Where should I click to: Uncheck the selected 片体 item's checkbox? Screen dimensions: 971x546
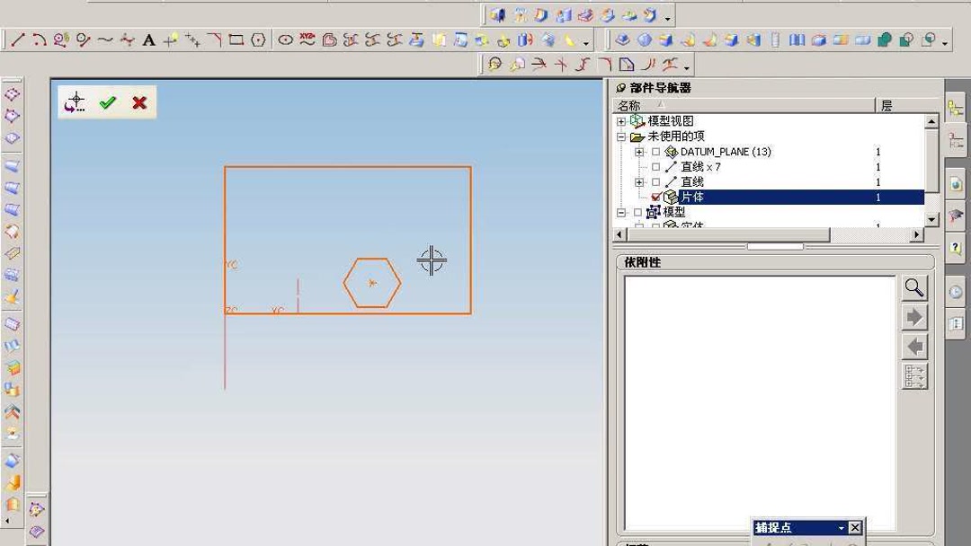(655, 197)
